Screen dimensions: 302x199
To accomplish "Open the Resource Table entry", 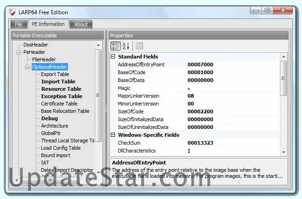I will pyautogui.click(x=62, y=89).
